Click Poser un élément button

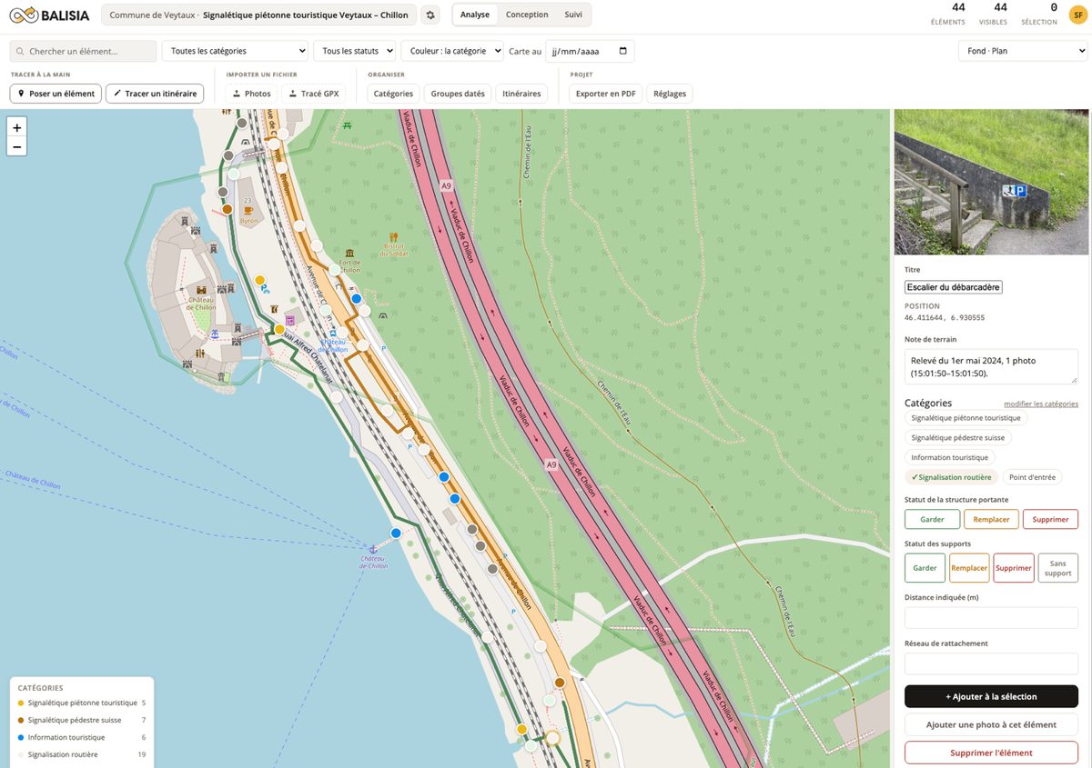(56, 94)
